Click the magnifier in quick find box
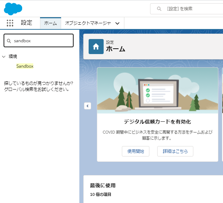The image size is (223, 203). coord(9,41)
